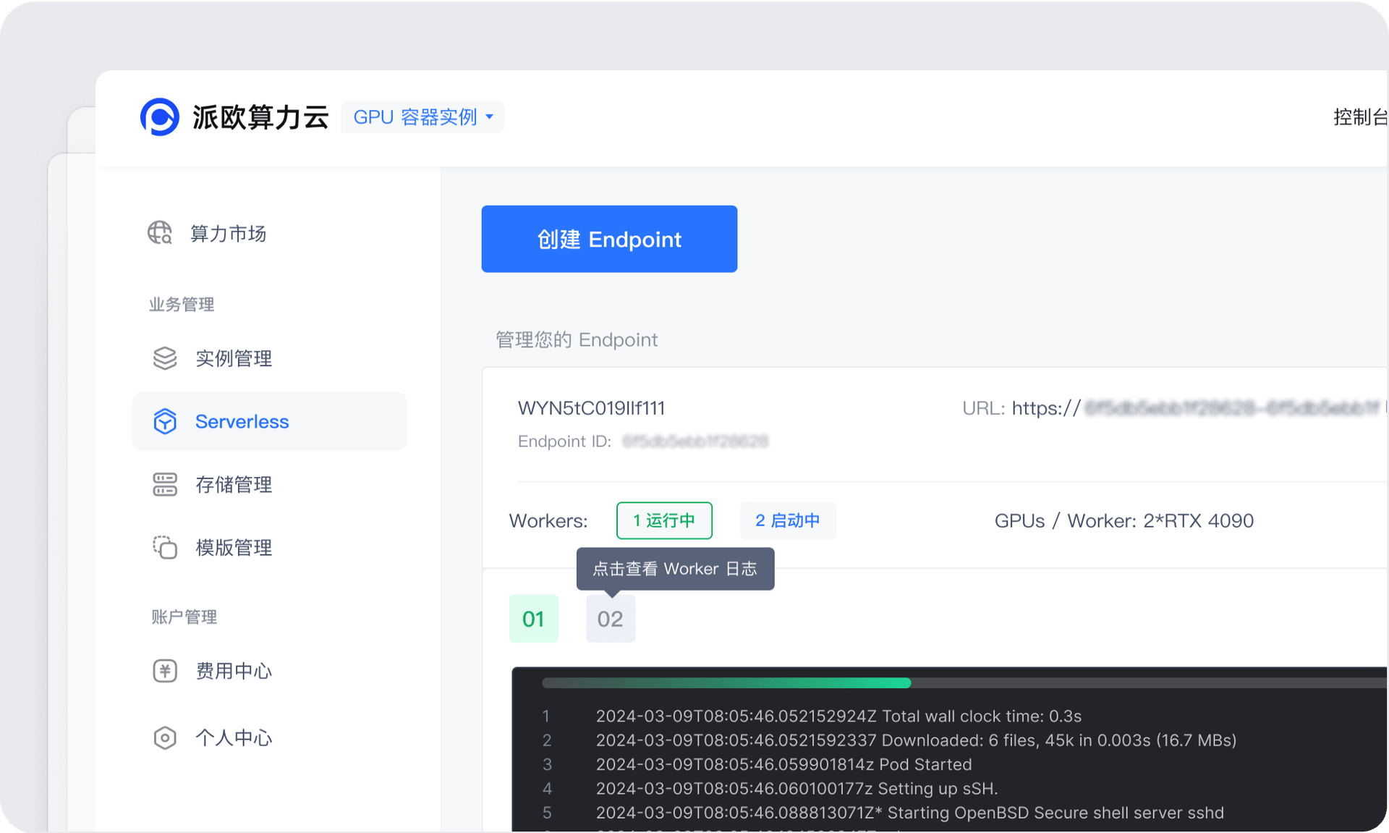Screen dimensions: 1389x833
Task: Click the 派欧算力云 logo icon
Action: [x=159, y=117]
